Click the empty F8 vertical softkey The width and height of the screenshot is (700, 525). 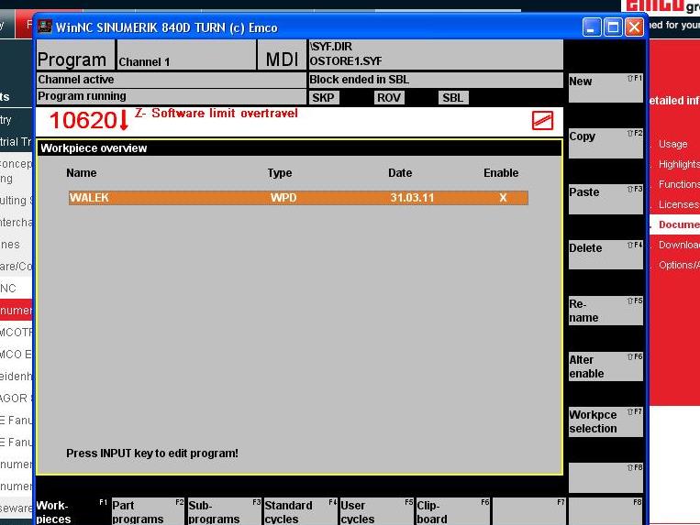[x=606, y=477]
